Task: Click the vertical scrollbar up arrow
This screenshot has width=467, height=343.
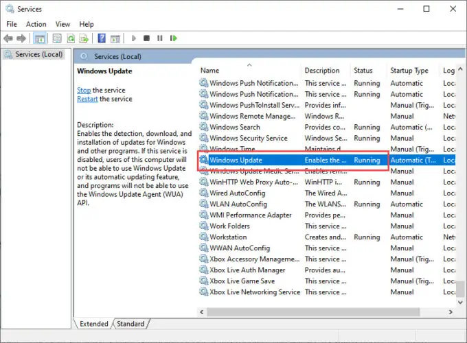Action: coord(460,69)
